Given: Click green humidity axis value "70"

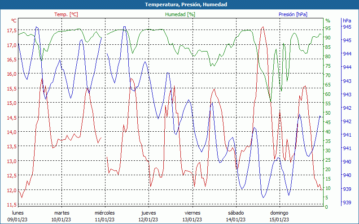Looking at the screenshot, I should click(x=328, y=75).
